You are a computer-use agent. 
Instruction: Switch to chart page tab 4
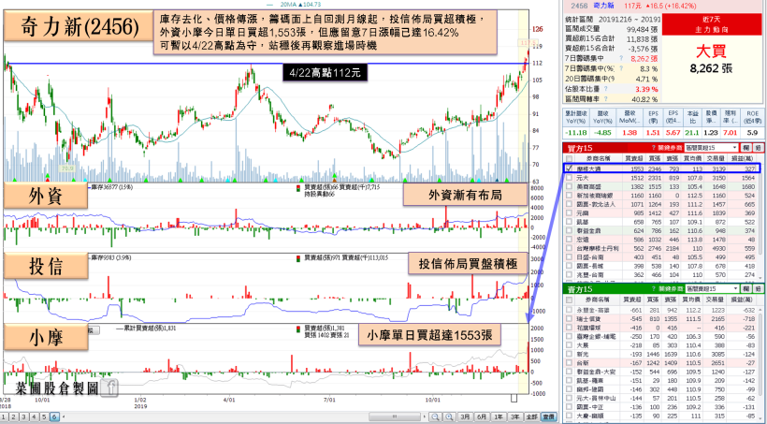(34, 417)
